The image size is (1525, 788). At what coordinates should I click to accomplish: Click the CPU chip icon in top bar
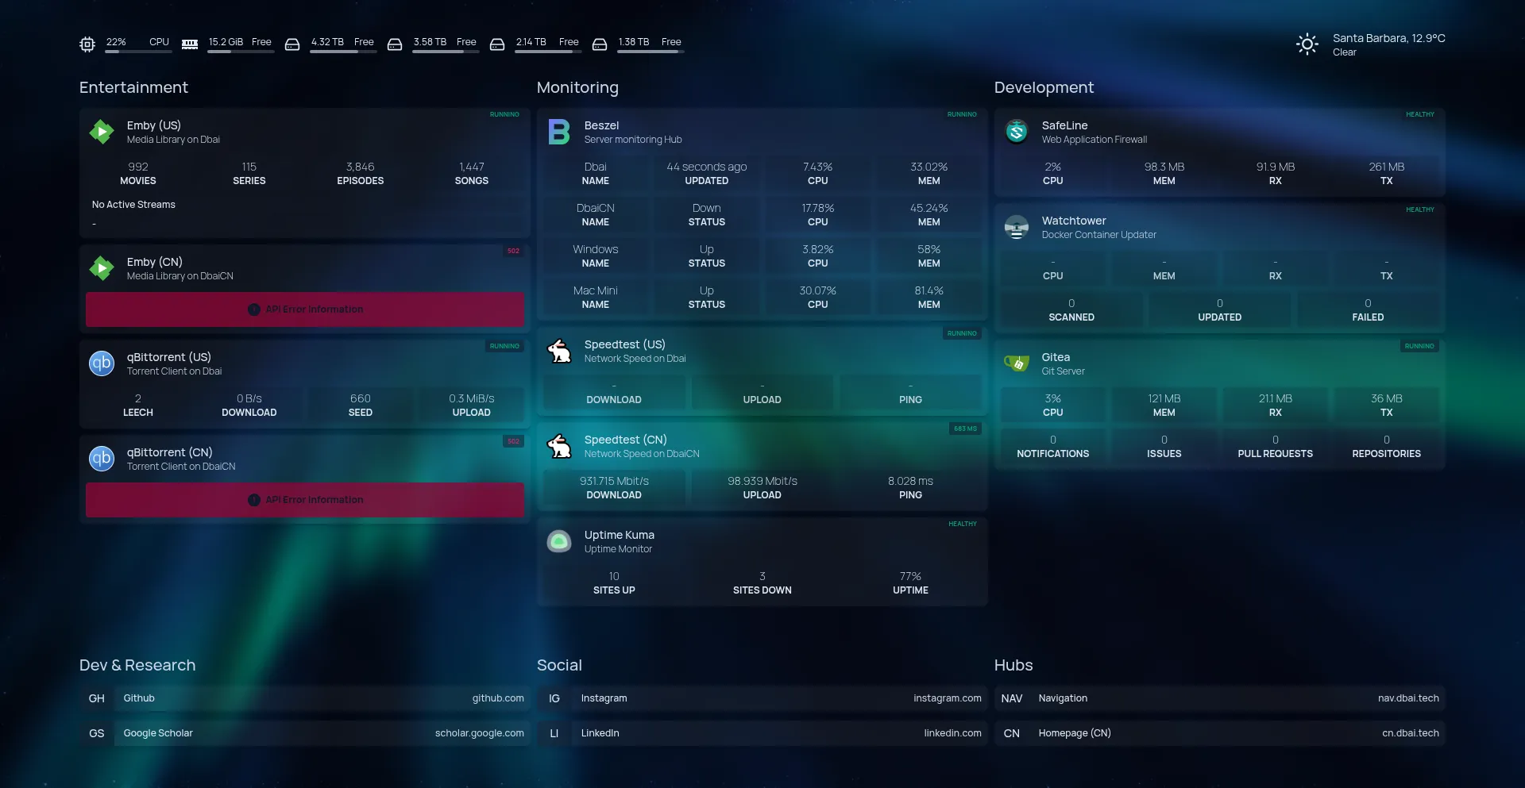click(x=87, y=44)
